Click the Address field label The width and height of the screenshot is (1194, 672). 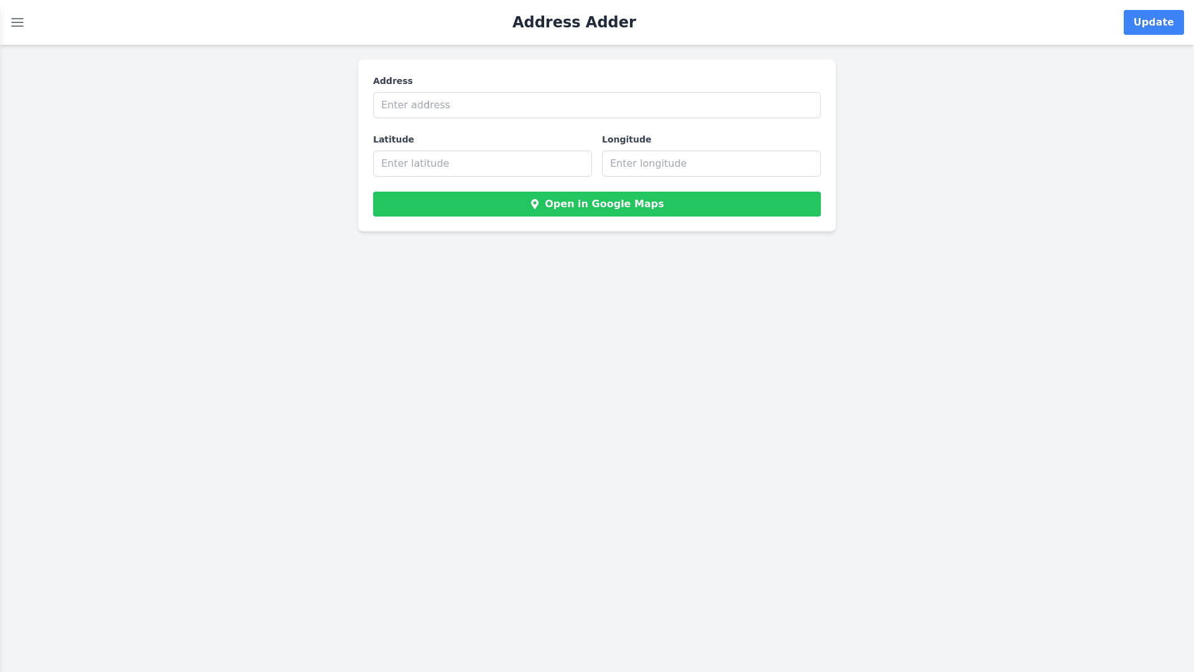tap(392, 81)
